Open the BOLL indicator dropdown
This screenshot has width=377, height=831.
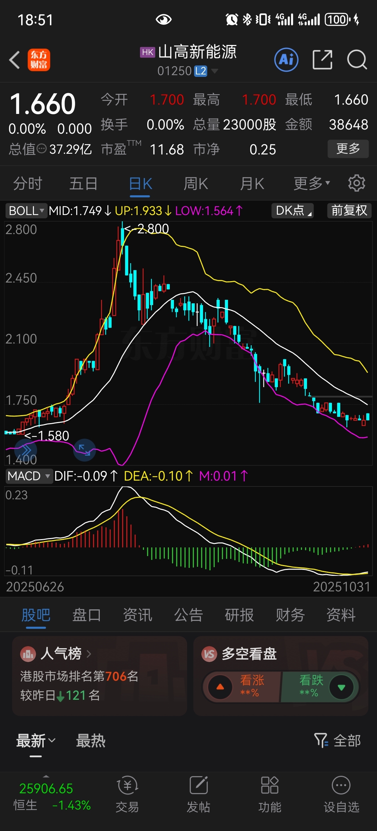click(26, 211)
